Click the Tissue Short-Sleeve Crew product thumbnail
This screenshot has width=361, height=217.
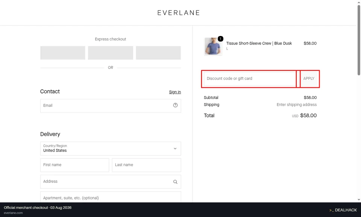pos(213,46)
